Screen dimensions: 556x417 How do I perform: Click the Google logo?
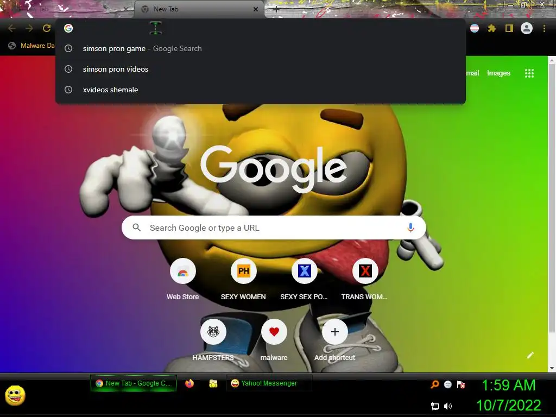tap(274, 168)
